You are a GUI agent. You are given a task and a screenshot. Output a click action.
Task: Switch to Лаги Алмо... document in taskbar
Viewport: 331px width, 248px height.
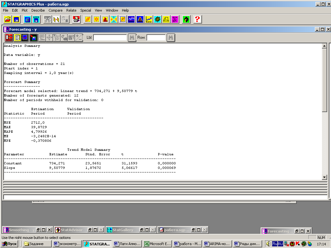pos(127,244)
